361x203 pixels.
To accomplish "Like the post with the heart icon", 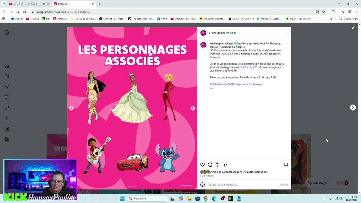I will [x=202, y=165].
